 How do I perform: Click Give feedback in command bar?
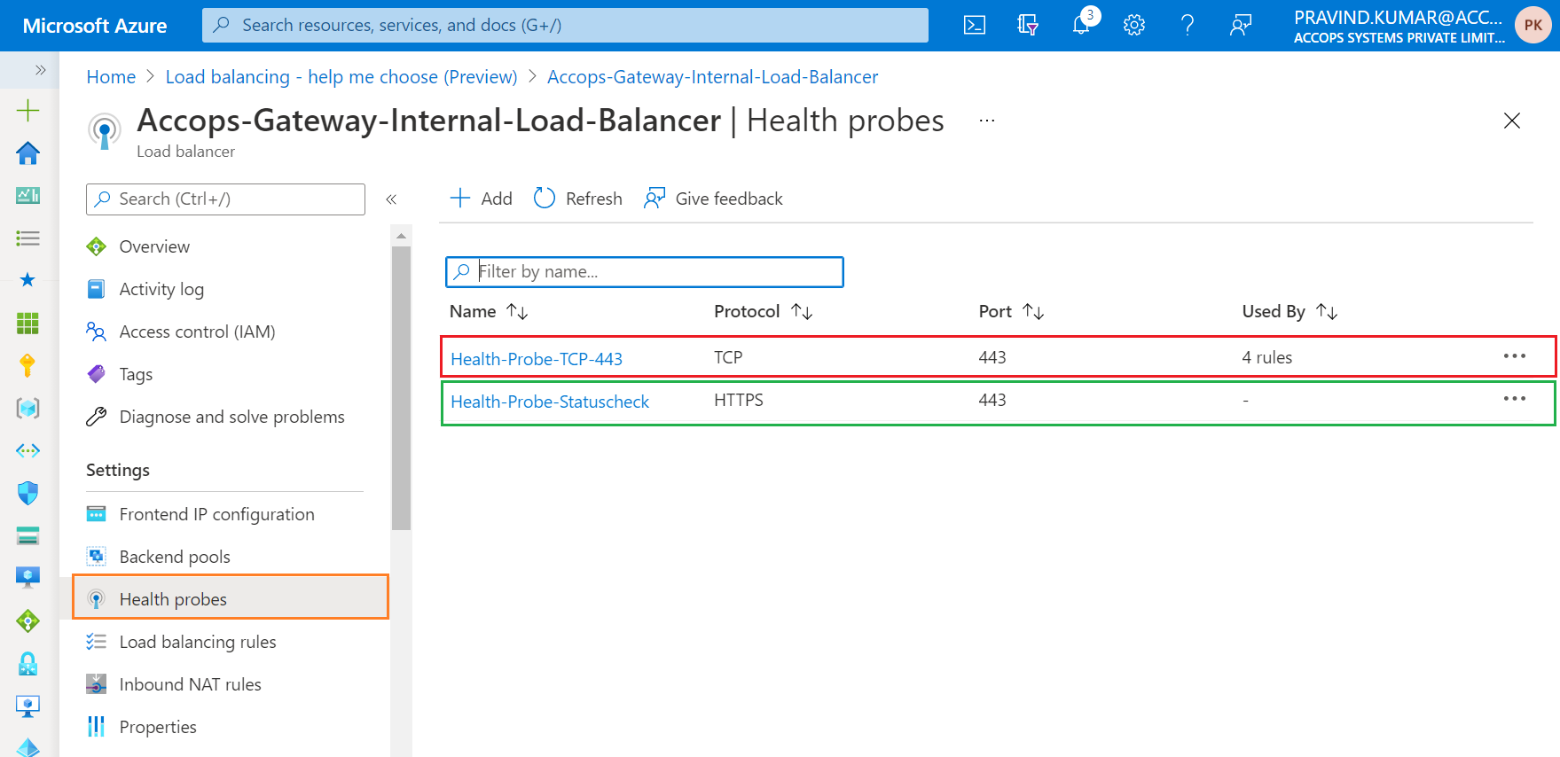click(713, 199)
